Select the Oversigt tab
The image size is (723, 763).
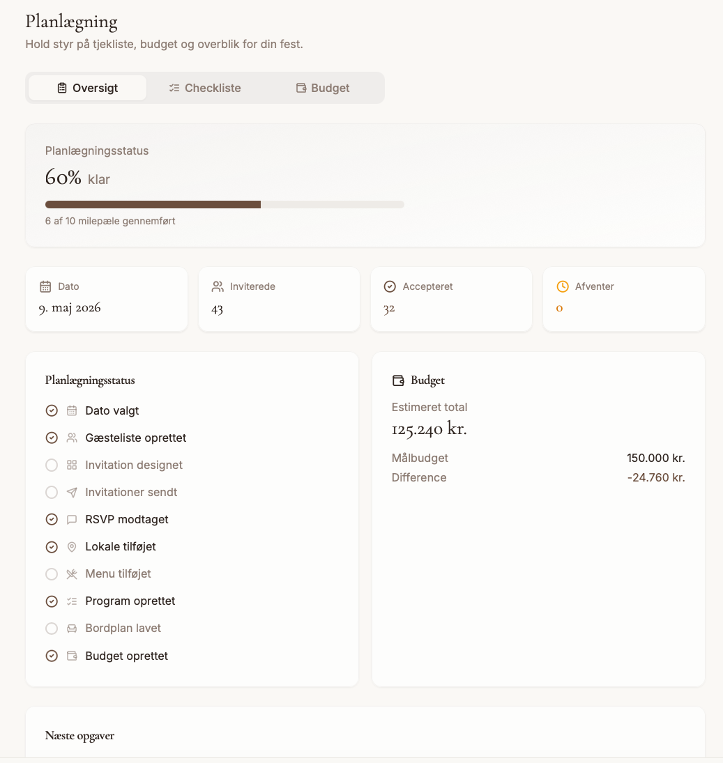click(x=88, y=88)
